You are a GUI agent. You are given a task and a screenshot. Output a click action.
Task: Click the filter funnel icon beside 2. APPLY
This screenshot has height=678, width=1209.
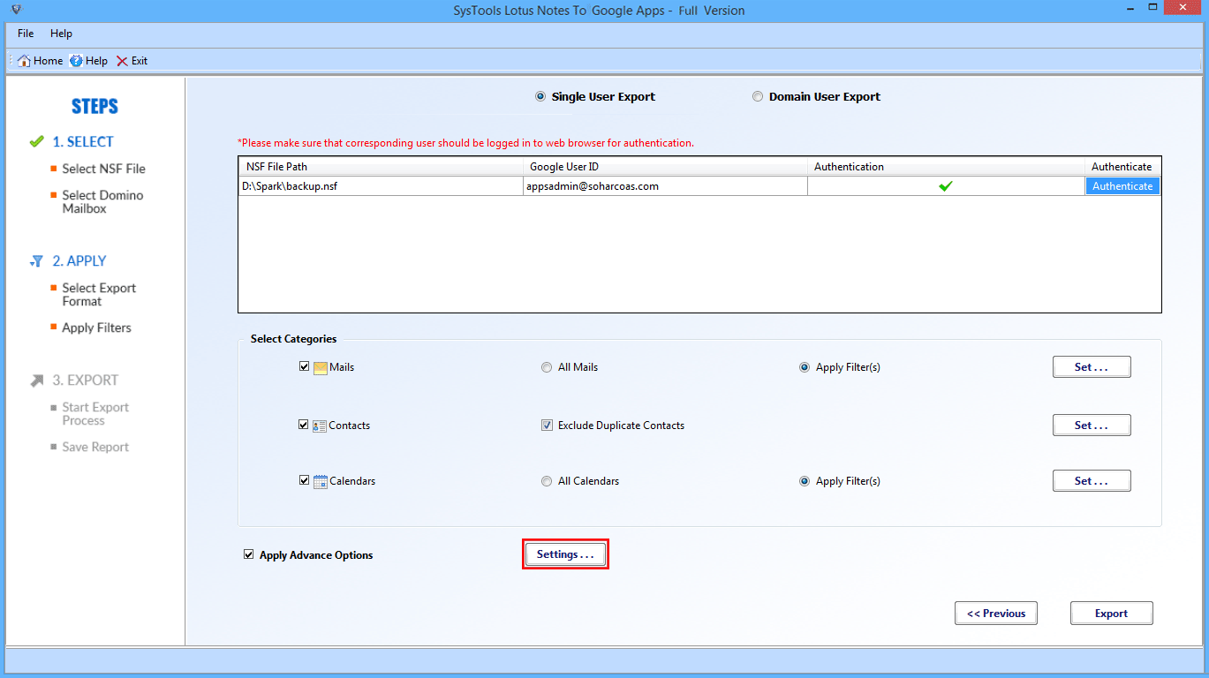tap(36, 261)
